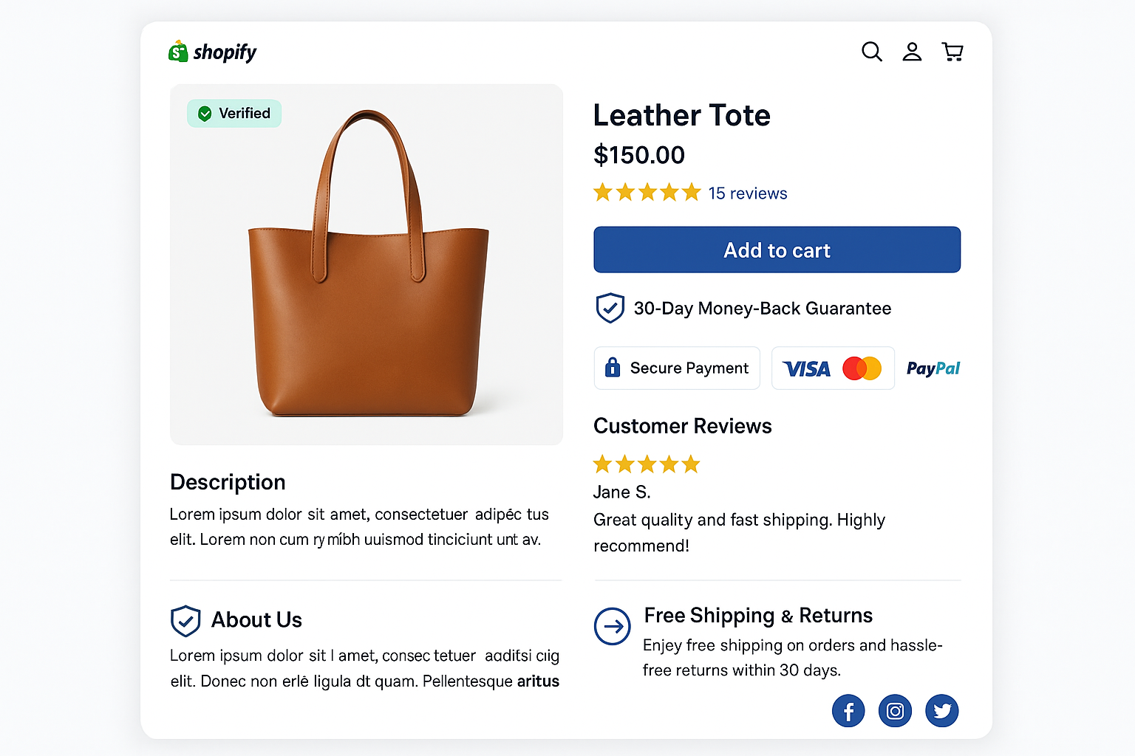Click the leather tote product image

point(366,264)
